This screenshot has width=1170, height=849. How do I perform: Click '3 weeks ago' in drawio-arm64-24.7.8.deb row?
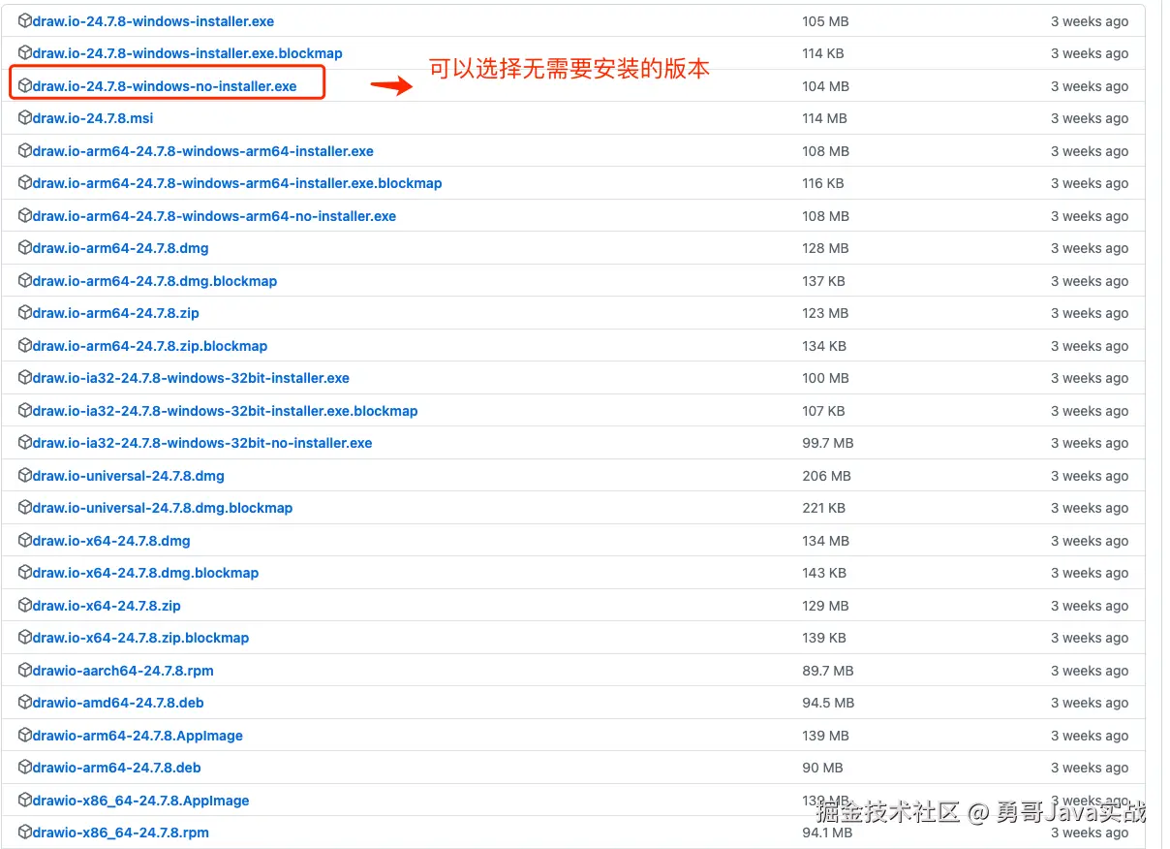1090,768
